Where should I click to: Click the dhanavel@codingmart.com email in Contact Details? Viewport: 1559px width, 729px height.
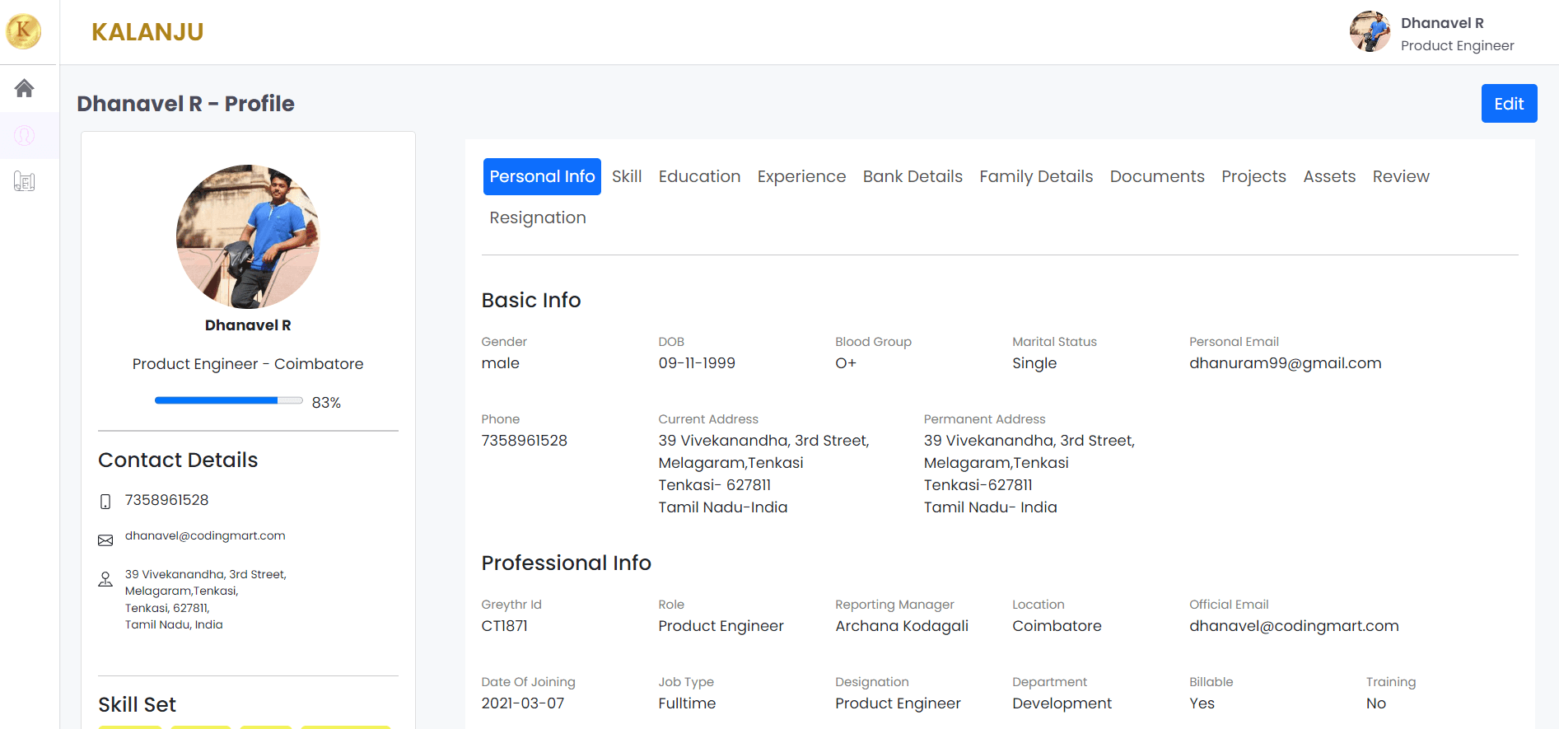click(205, 536)
